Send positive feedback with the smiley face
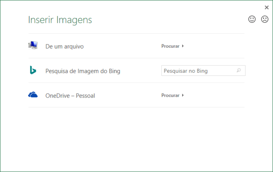 coord(252,19)
